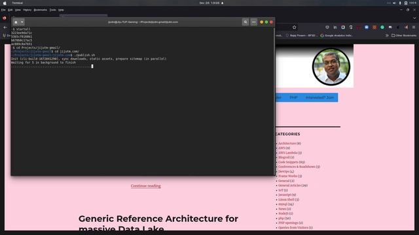Screen dimensions: 419x235
Task: Open the terminal three-dot menu
Action: coord(253,22)
